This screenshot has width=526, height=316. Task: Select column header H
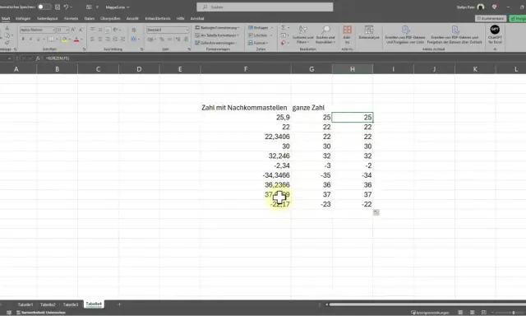[353, 69]
